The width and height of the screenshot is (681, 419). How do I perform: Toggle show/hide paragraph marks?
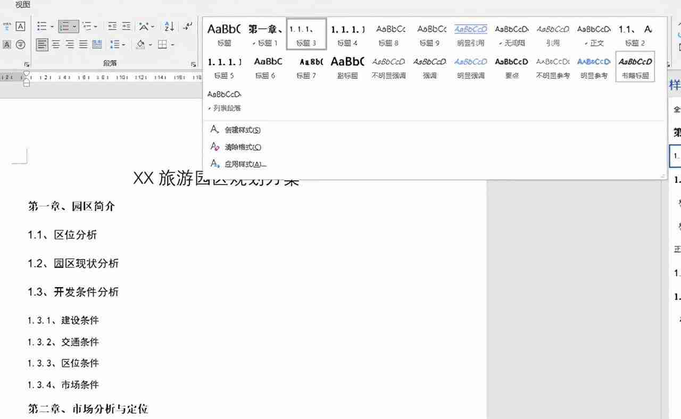click(x=187, y=26)
